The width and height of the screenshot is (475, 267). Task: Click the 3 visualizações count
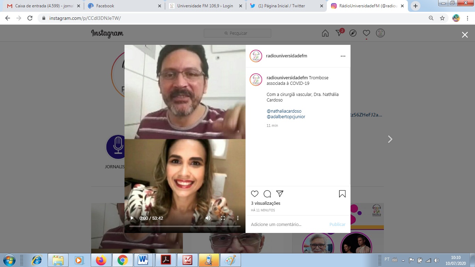point(266,203)
